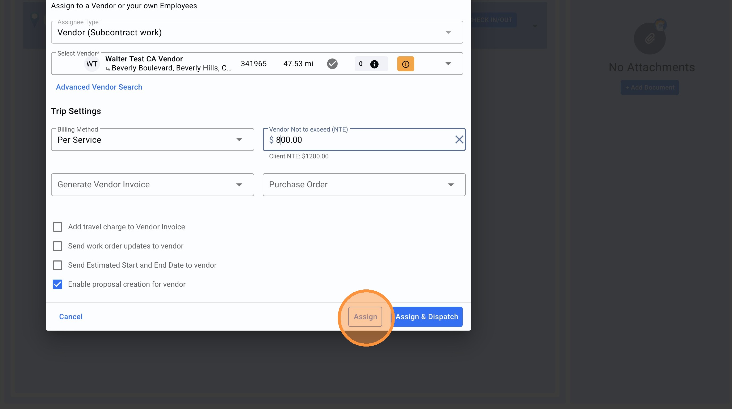Check Send work order updates to vendor
The width and height of the screenshot is (732, 409).
tap(57, 246)
